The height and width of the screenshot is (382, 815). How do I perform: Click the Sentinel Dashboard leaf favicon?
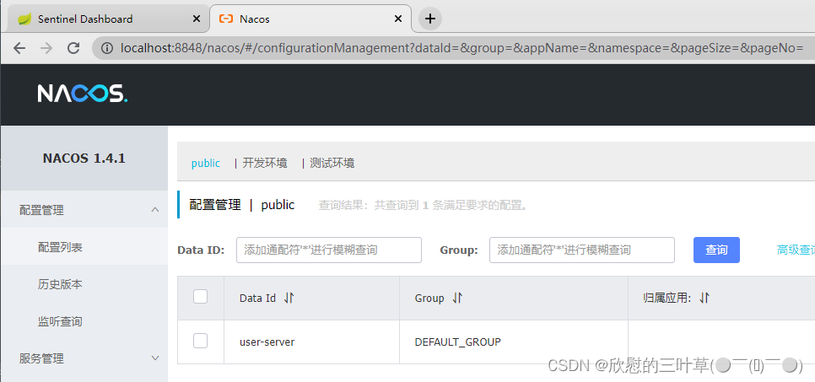pos(24,19)
